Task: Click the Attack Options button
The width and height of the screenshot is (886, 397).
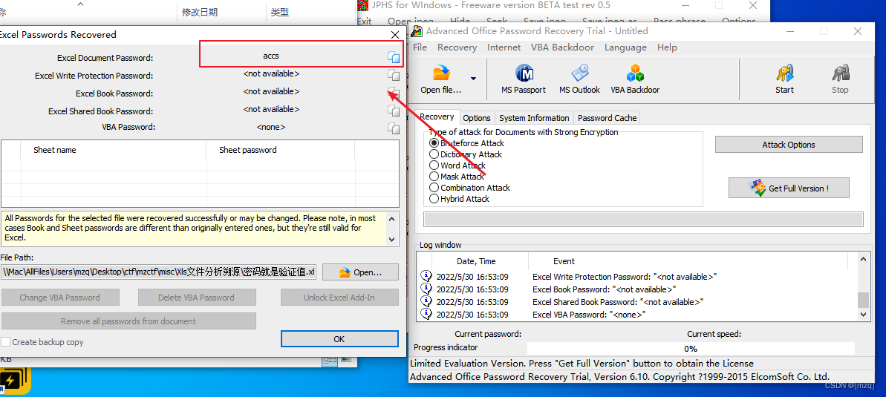Action: tap(789, 145)
